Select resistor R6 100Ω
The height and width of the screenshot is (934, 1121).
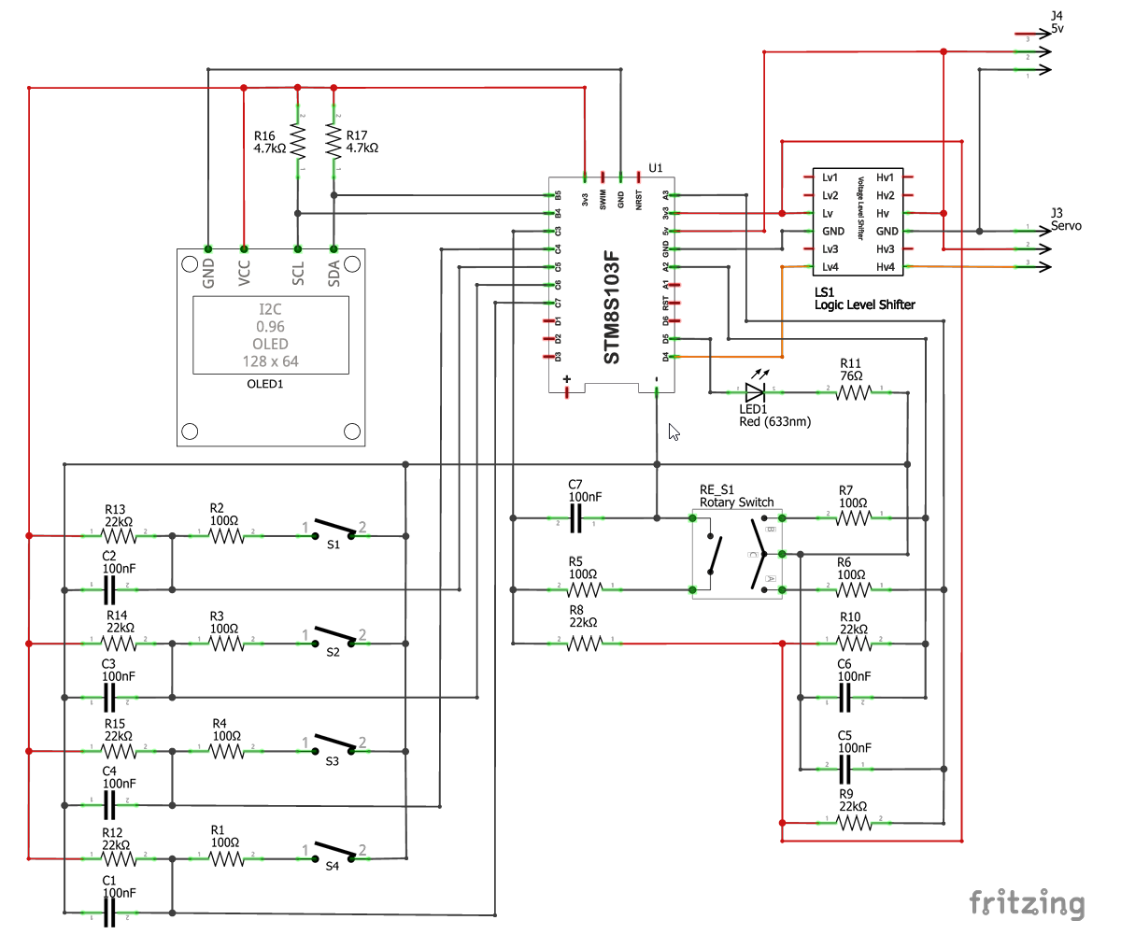click(853, 589)
